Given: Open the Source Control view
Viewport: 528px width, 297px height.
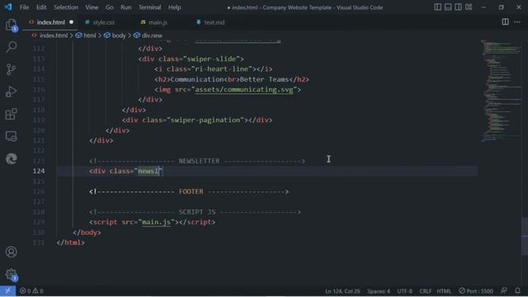Looking at the screenshot, I should coord(11,69).
